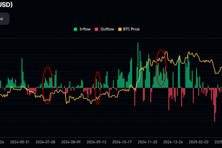This screenshot has width=222, height=148.
Task: Click the partially visible gray button at top left
Action: 4,19
